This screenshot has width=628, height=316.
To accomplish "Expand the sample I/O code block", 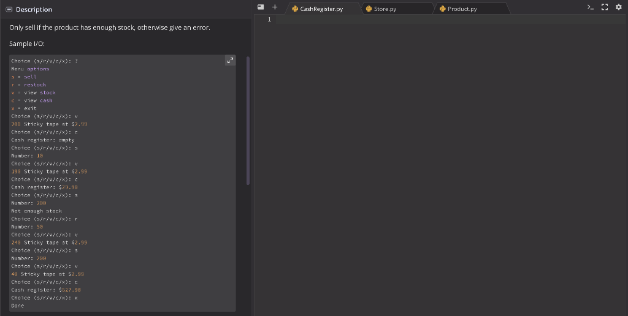I will click(x=231, y=61).
